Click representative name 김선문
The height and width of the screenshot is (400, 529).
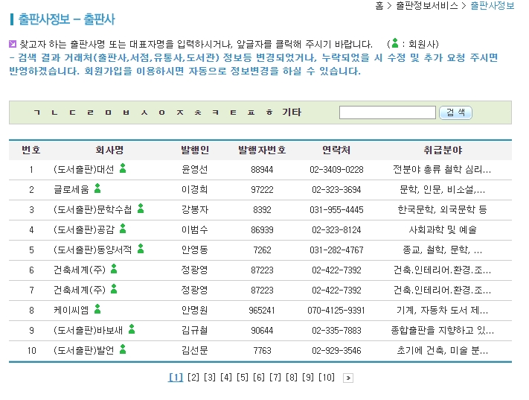click(x=195, y=350)
